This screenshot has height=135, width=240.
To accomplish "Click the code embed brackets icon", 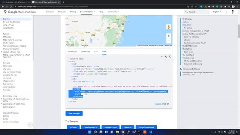I will [x=162, y=57].
